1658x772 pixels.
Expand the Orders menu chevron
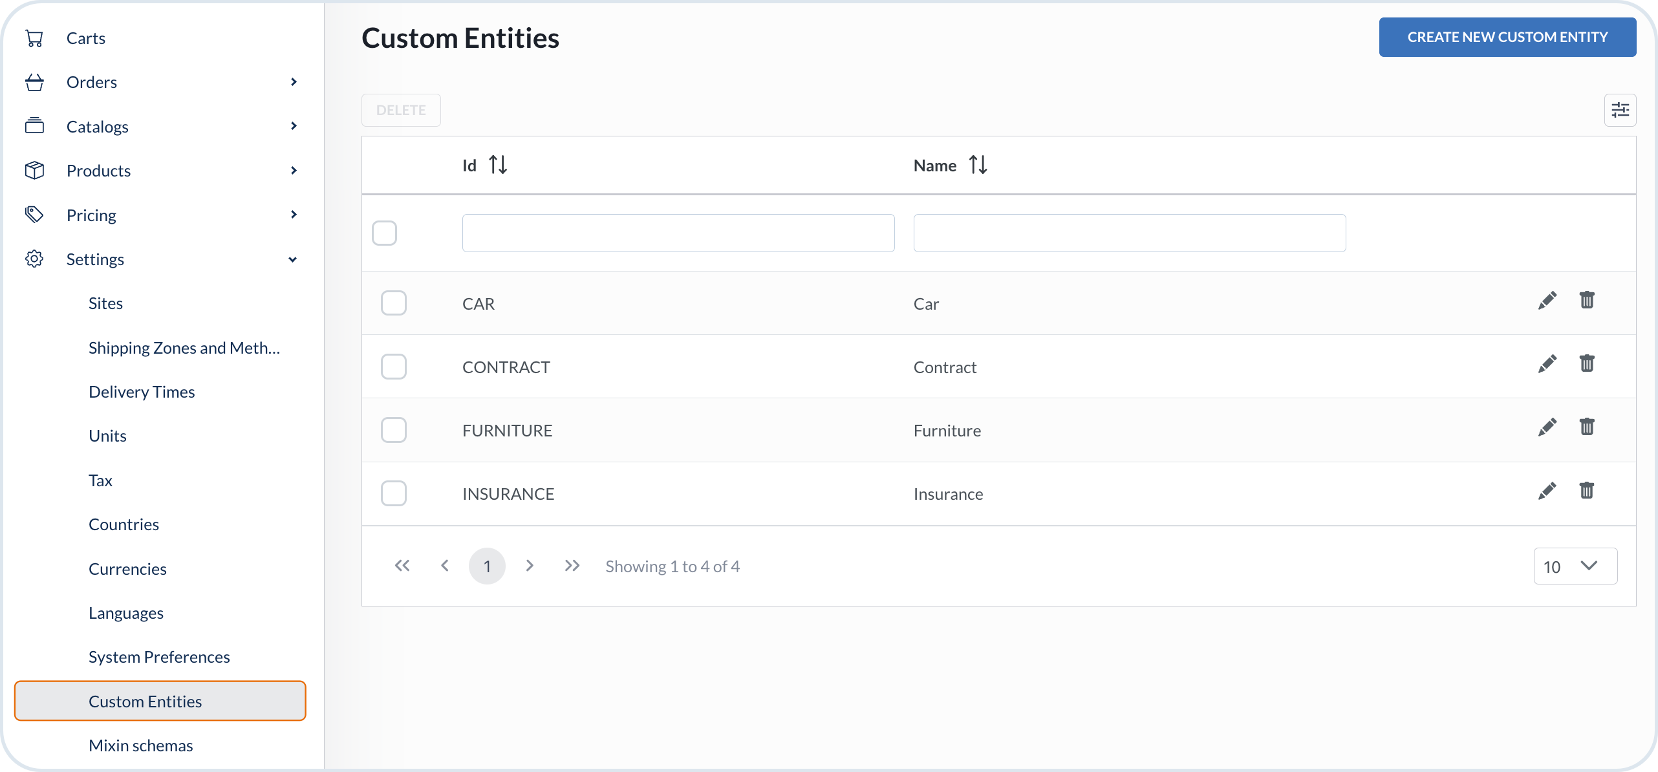coord(294,82)
